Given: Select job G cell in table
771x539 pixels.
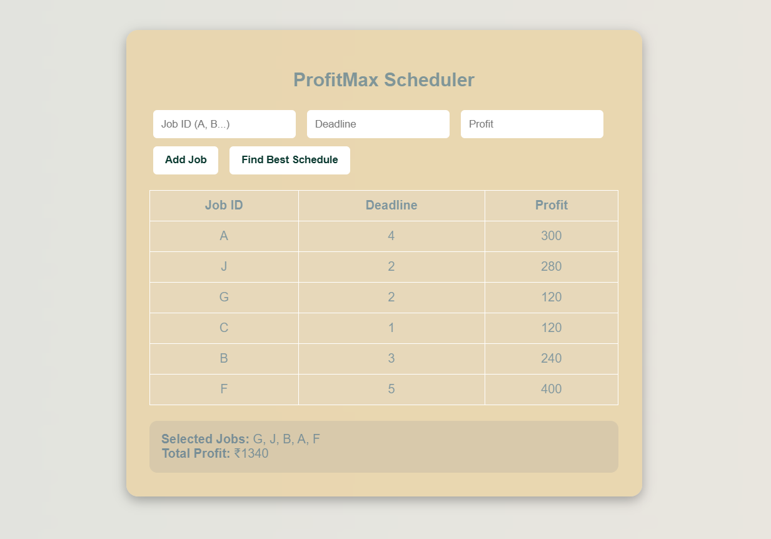Looking at the screenshot, I should [x=224, y=297].
